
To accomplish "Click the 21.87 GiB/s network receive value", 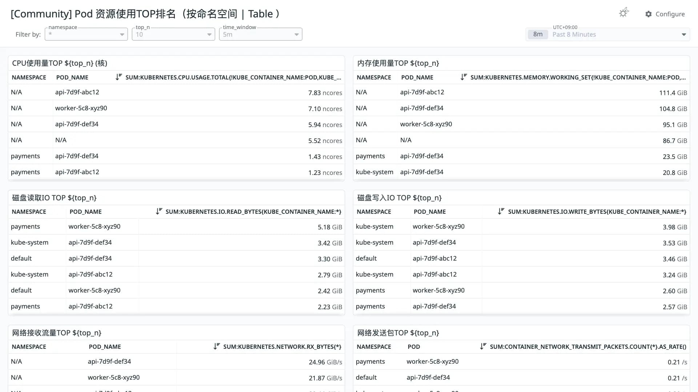I will tap(325, 378).
